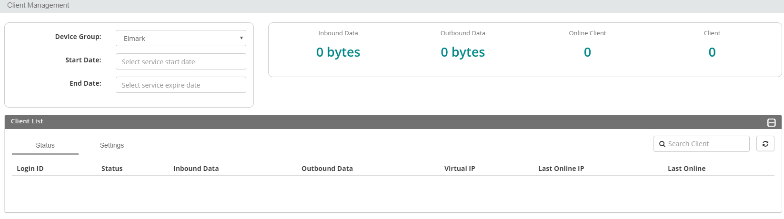Open the Settings tab
The height and width of the screenshot is (219, 784).
[x=112, y=145]
